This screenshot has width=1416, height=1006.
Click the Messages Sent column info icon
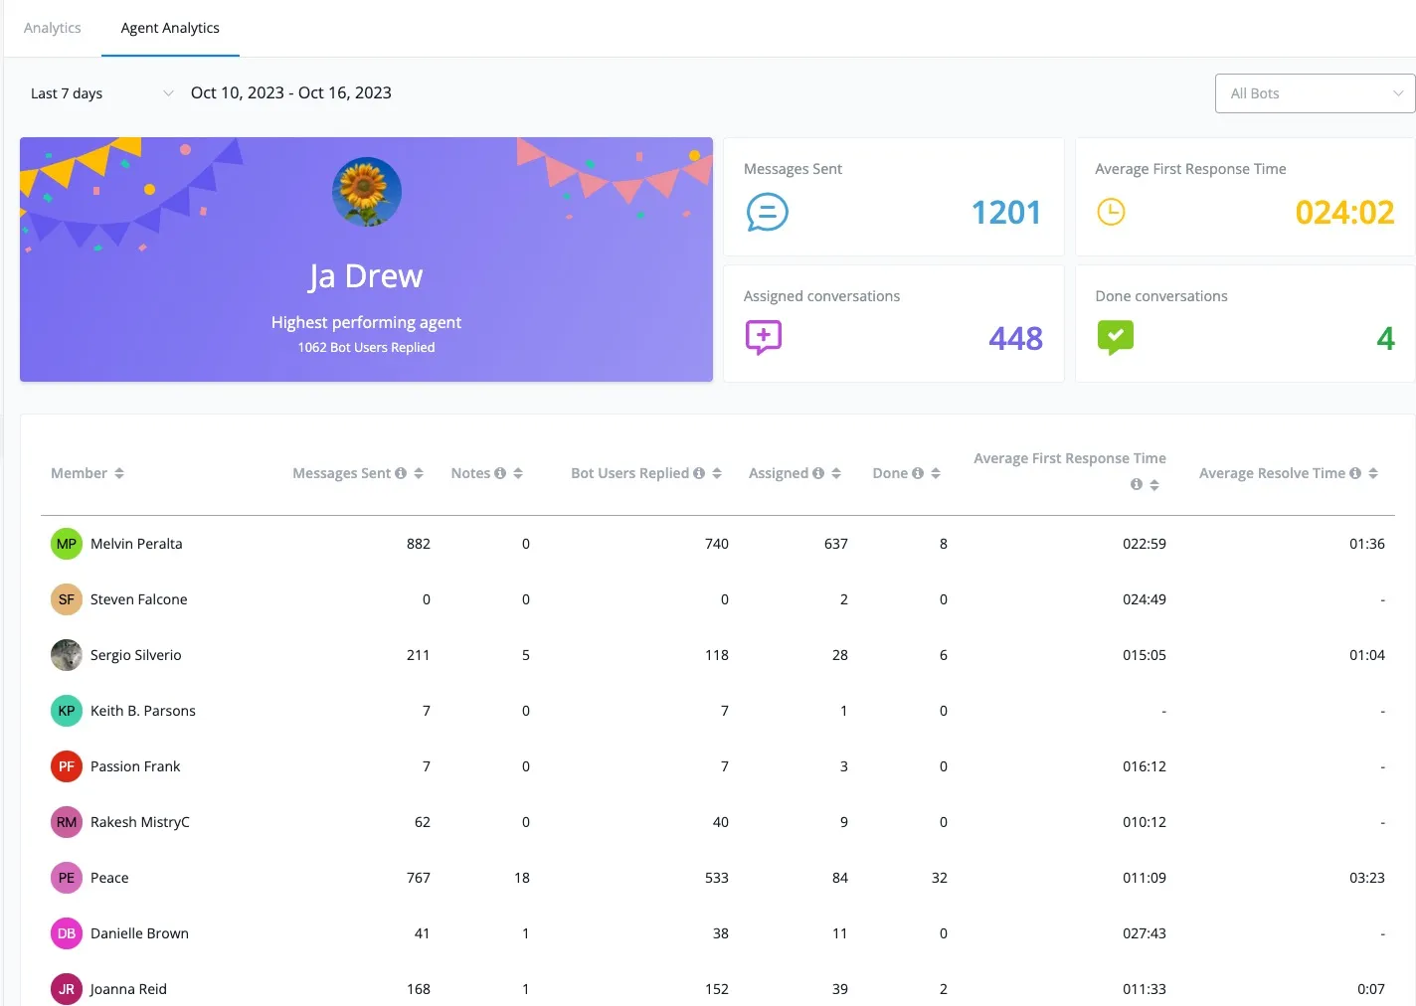click(401, 473)
